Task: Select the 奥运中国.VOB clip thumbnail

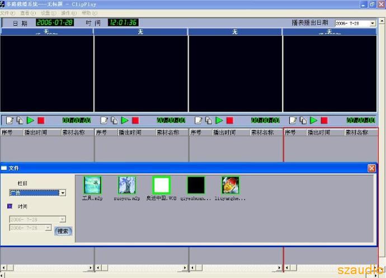Action: (x=161, y=185)
